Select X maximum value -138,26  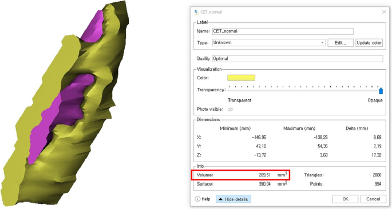(x=320, y=138)
